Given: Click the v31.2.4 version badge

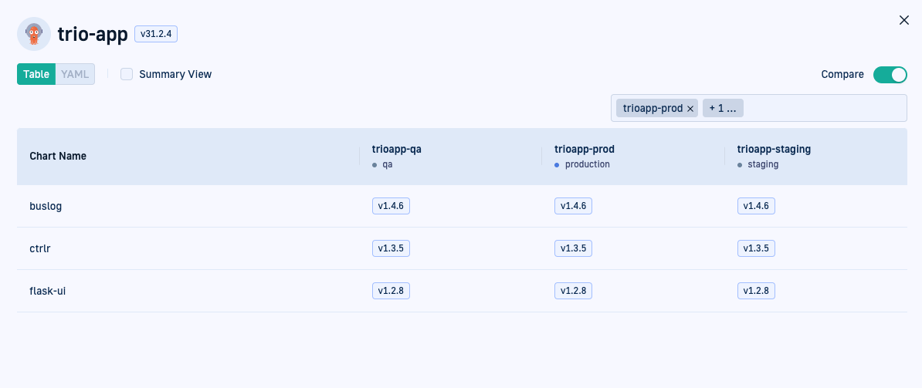Looking at the screenshot, I should (x=156, y=34).
